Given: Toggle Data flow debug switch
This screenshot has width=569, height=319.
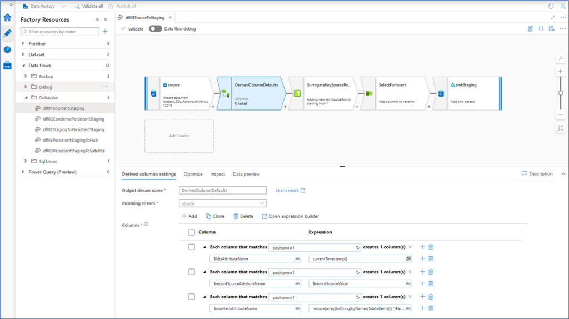Looking at the screenshot, I should tap(156, 29).
